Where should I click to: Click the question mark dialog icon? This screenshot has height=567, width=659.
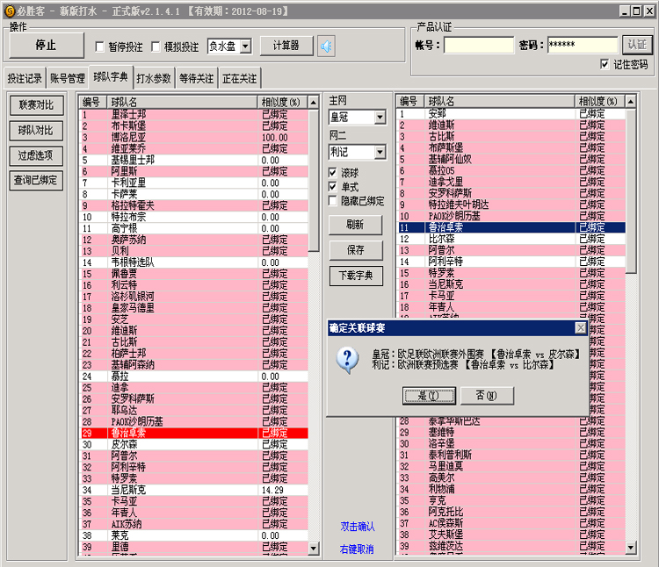(x=349, y=358)
